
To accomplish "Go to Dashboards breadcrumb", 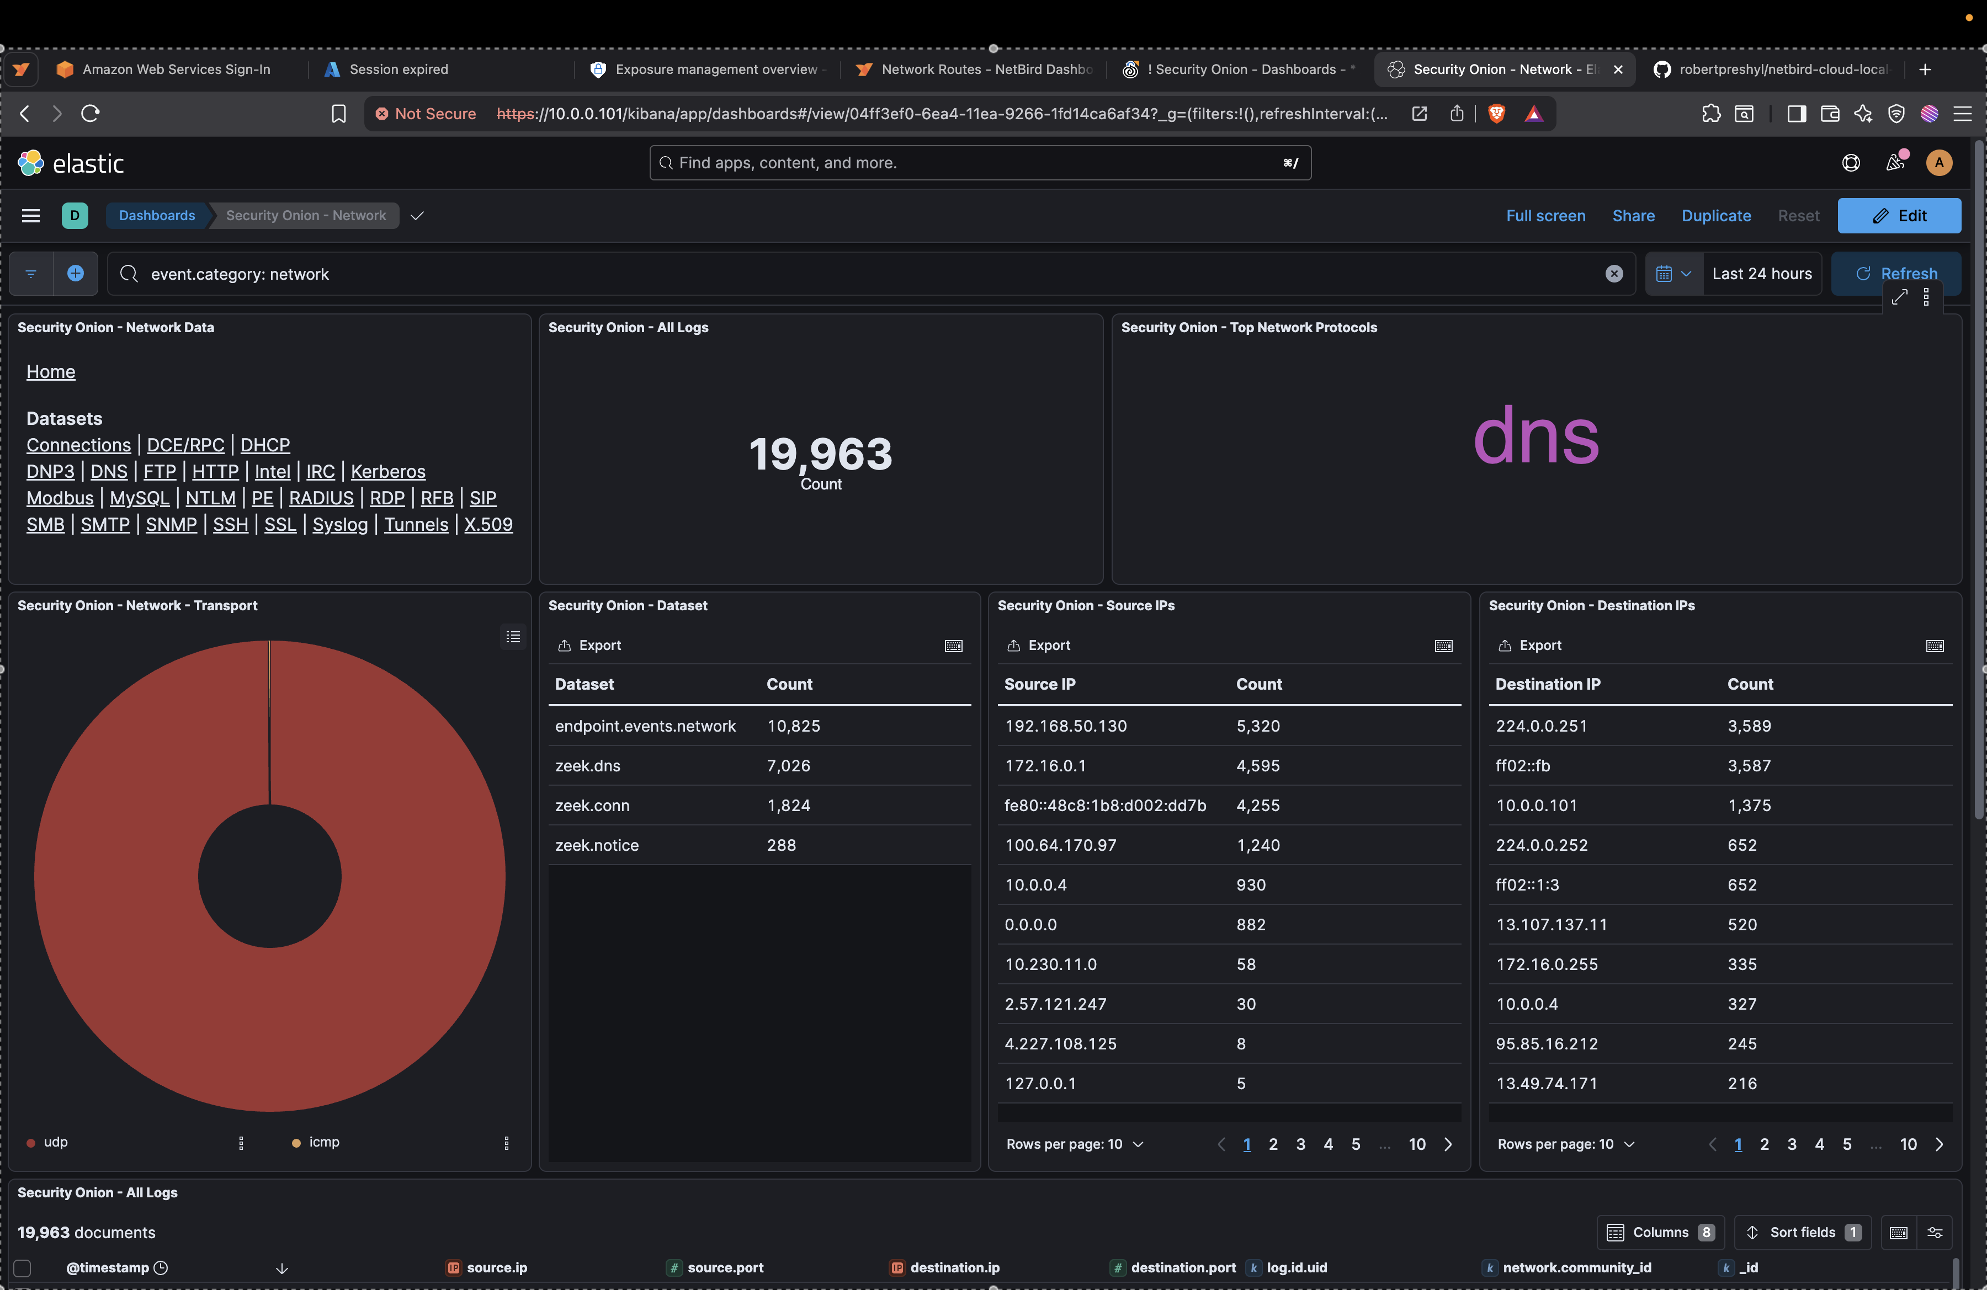I will point(157,215).
